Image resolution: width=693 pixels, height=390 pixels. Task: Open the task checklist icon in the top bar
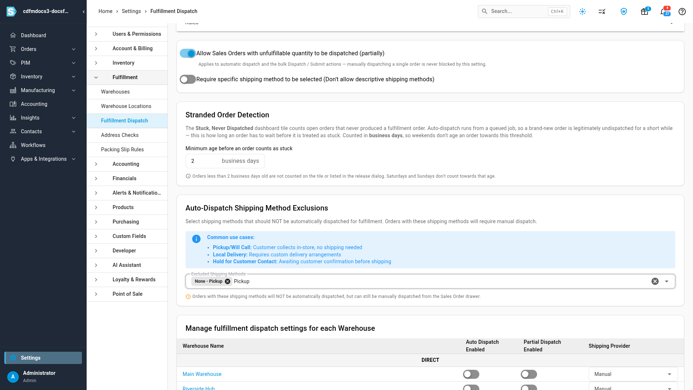point(602,12)
